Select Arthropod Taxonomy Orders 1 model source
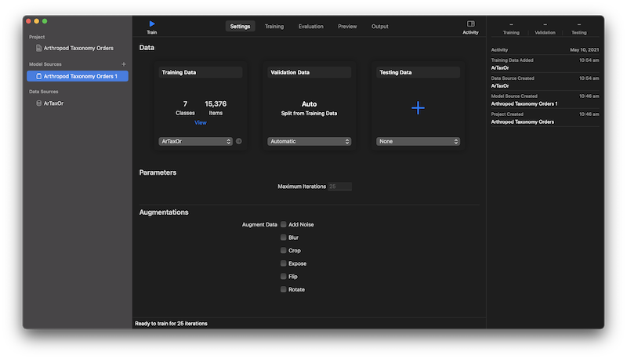The width and height of the screenshot is (627, 359). pos(80,76)
